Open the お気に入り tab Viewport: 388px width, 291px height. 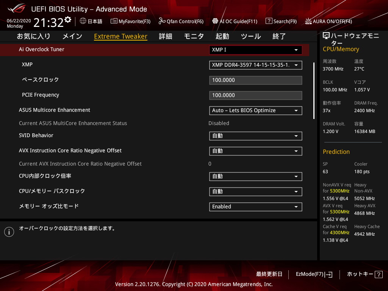tap(34, 36)
